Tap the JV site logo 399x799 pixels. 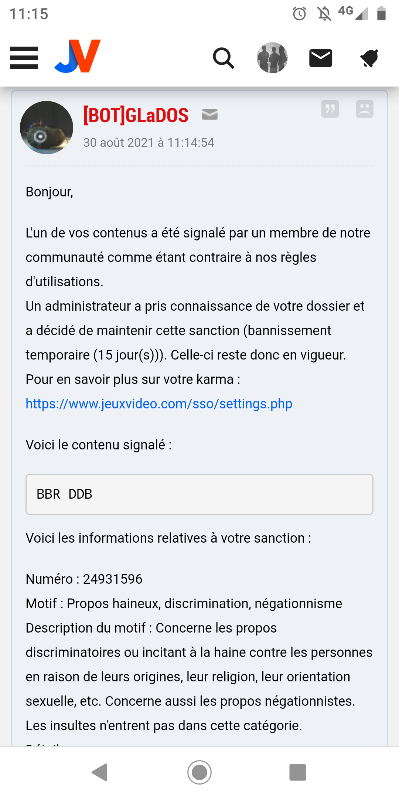pos(78,56)
